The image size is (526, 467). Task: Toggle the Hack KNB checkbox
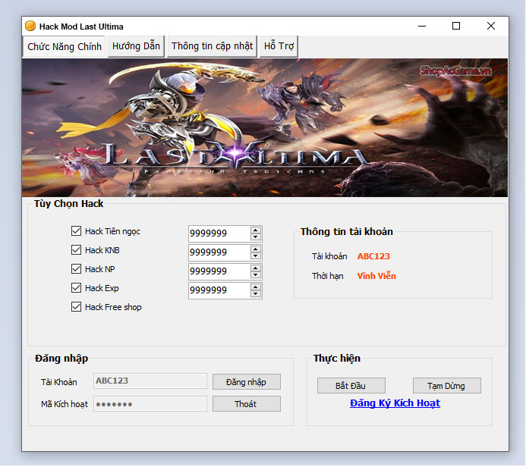tap(76, 250)
